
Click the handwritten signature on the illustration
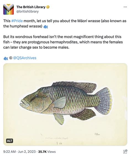click(x=97, y=134)
